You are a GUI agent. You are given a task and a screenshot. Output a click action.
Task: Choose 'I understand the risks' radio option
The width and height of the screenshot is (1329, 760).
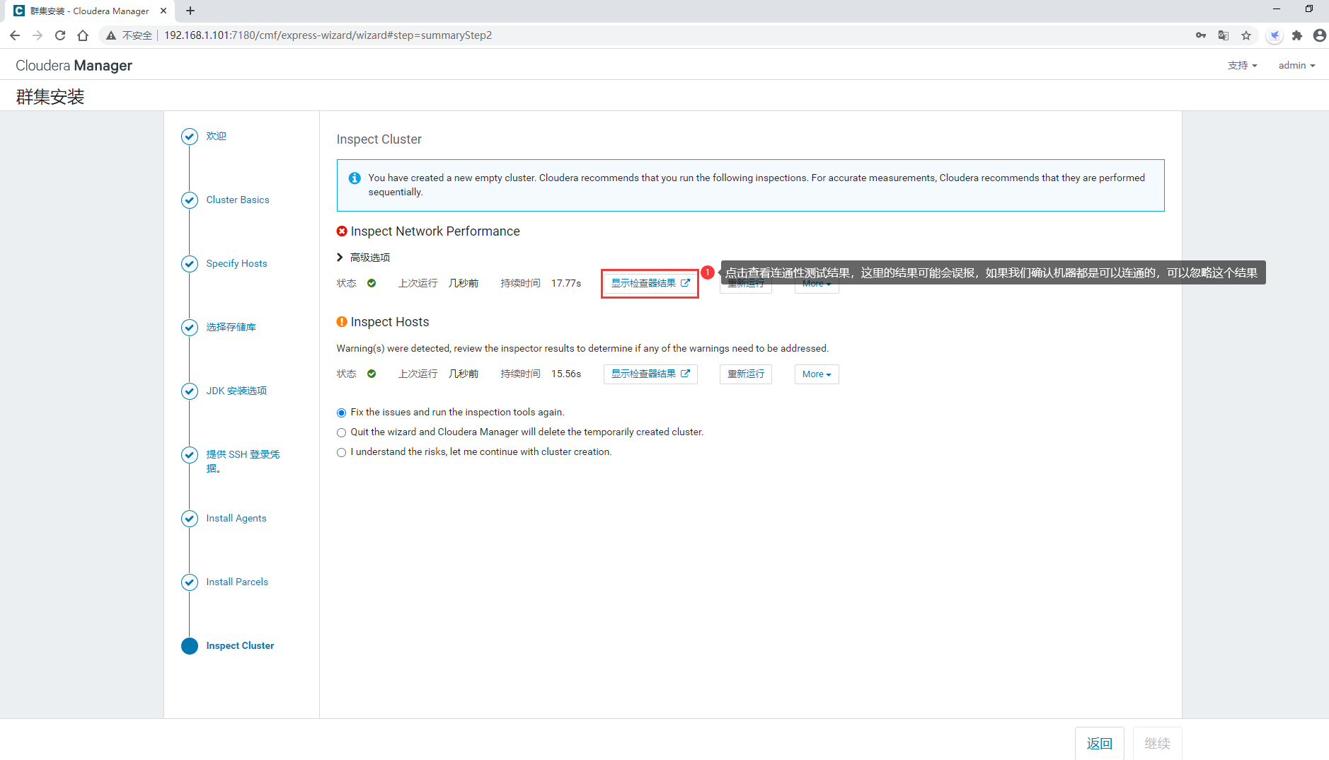click(x=342, y=452)
